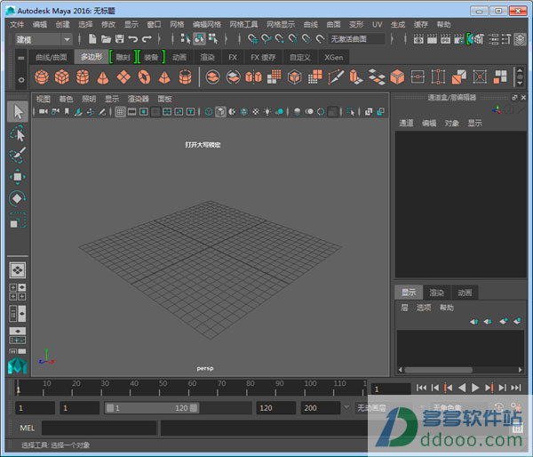Open the 网格工具 menu
The image size is (533, 457).
243,25
